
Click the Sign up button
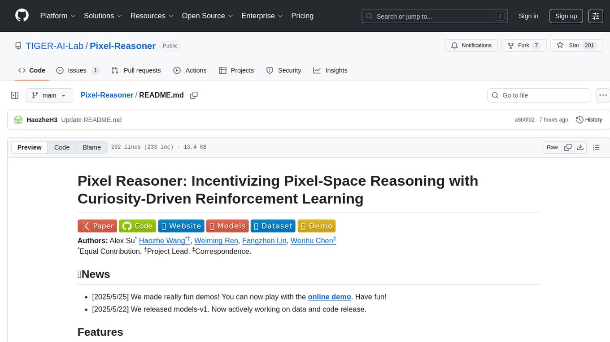(x=566, y=16)
